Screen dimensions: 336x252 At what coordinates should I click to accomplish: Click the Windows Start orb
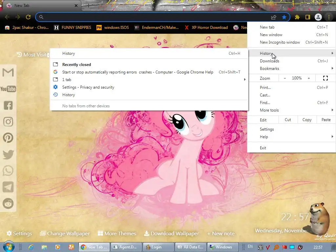coord(9,247)
